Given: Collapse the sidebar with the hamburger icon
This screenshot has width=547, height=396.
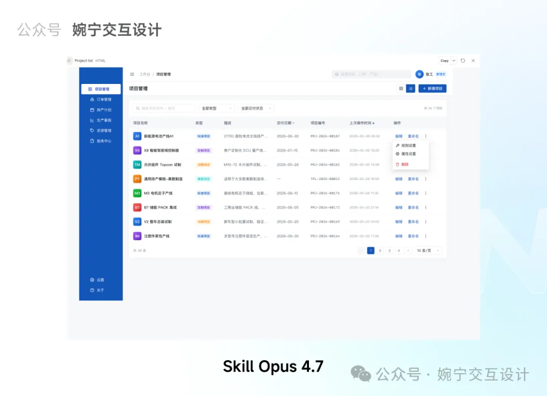Looking at the screenshot, I should (132, 74).
